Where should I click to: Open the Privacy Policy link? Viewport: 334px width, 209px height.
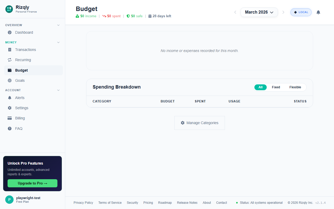click(x=83, y=202)
